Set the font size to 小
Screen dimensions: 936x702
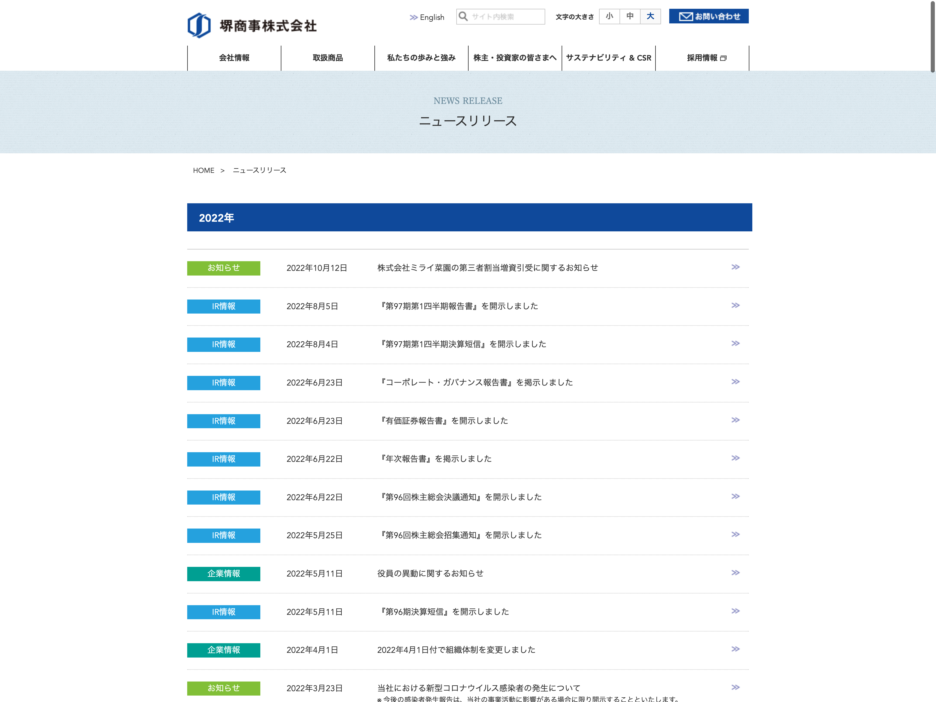click(609, 16)
